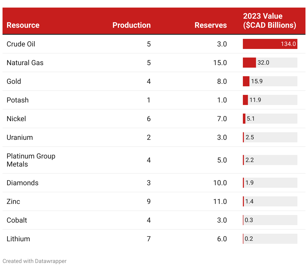Select the Lithium row label
Image resolution: width=308 pixels, height=267 pixels.
[x=18, y=239]
